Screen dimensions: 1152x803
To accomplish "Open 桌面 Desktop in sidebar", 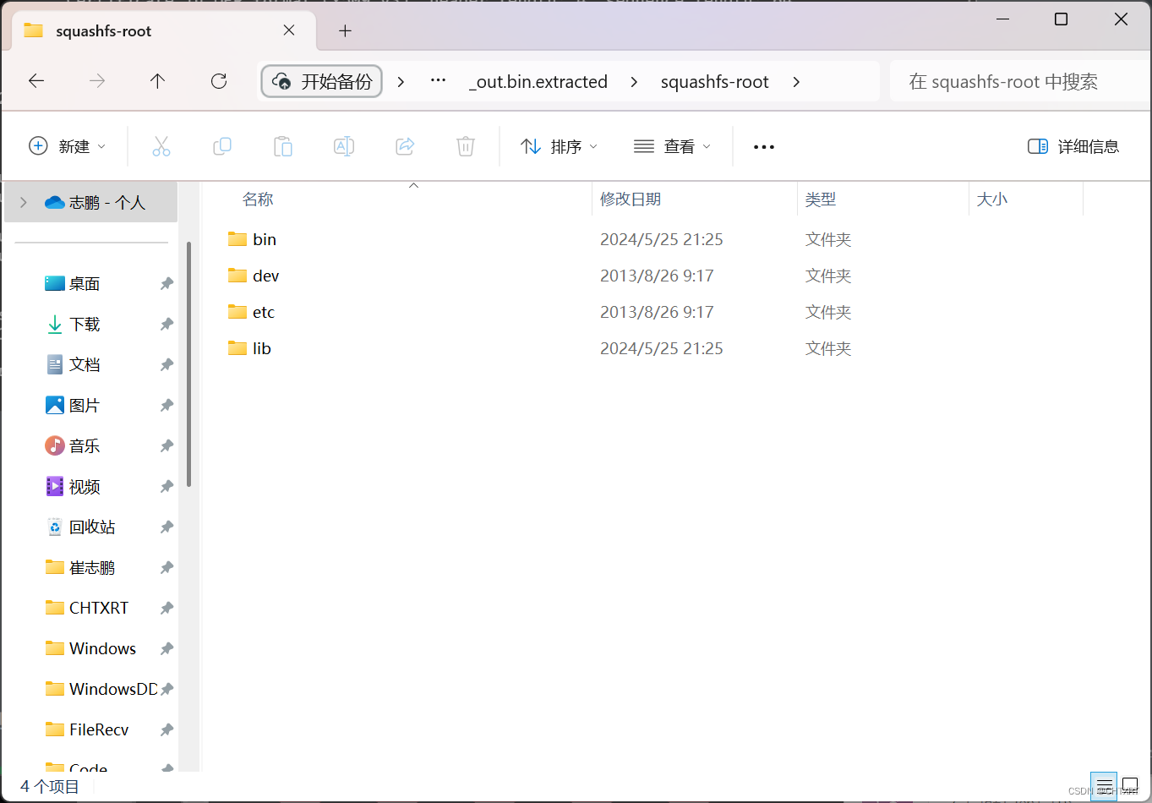I will tap(85, 284).
